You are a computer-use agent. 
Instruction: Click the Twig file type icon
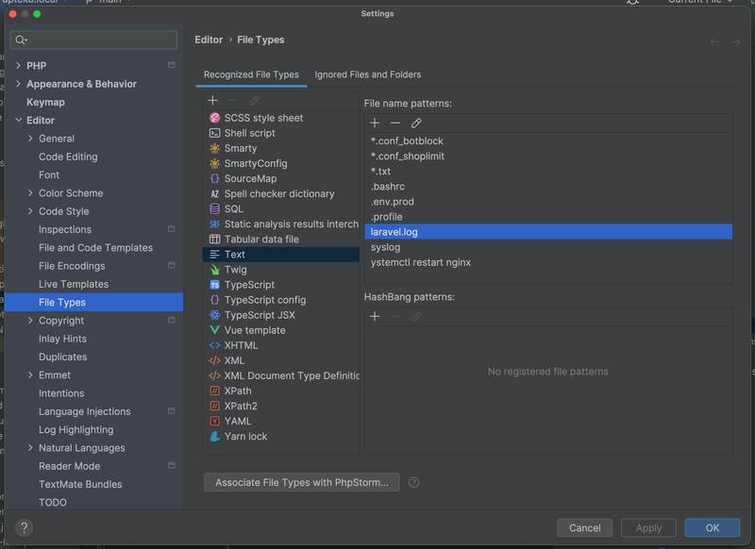pyautogui.click(x=215, y=270)
